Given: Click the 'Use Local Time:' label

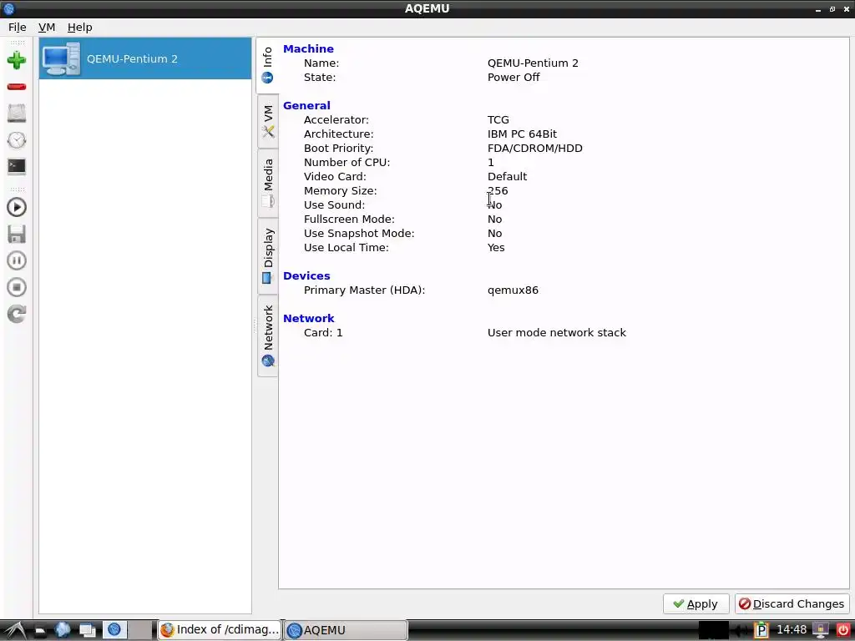Looking at the screenshot, I should (347, 247).
